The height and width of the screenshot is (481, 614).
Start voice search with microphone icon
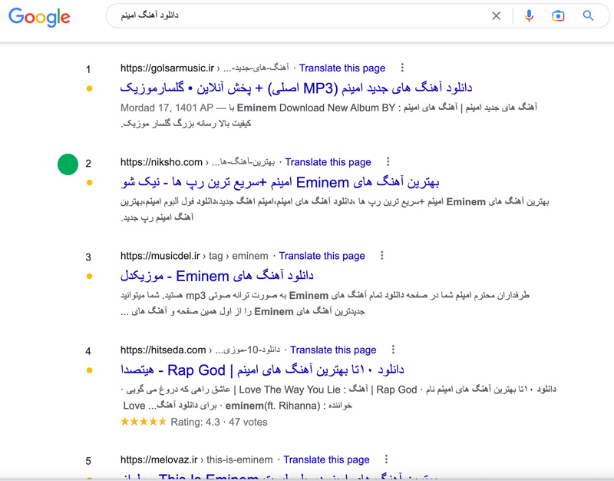[529, 15]
